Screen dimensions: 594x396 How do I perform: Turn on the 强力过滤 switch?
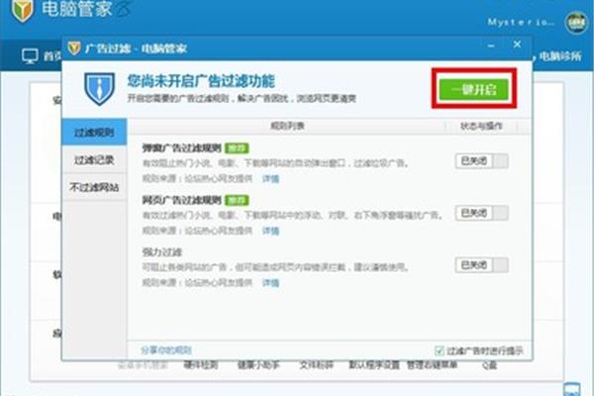coord(481,265)
